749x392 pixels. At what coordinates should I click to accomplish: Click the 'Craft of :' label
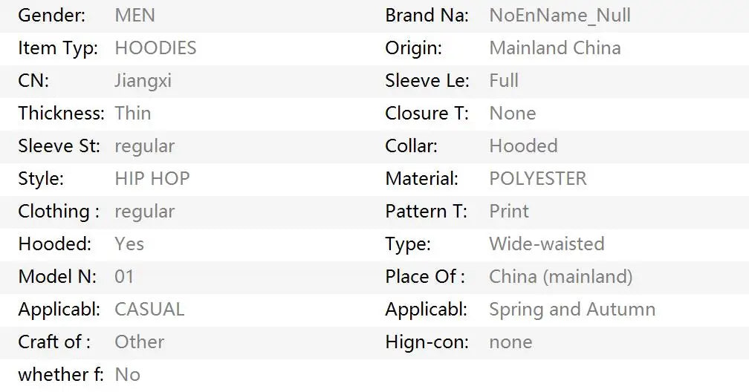click(x=54, y=342)
